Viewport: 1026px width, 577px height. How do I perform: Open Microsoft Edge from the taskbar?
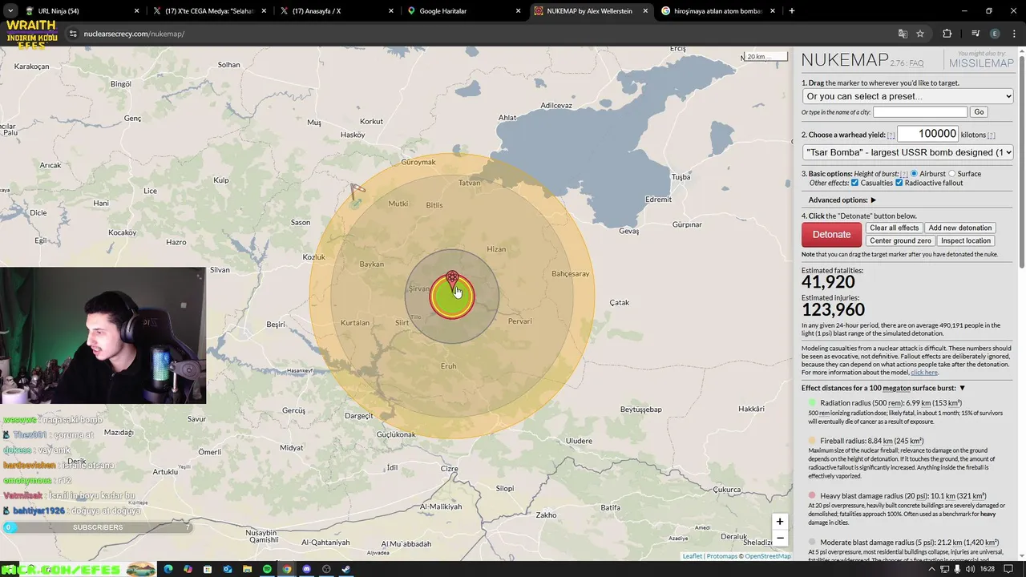(x=168, y=570)
